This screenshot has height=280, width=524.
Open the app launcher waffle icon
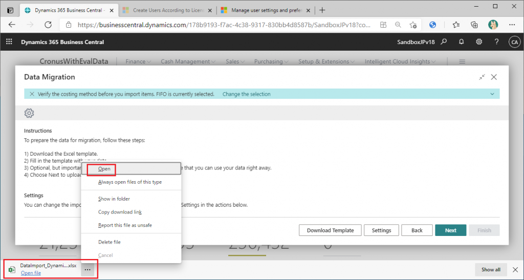click(x=9, y=42)
